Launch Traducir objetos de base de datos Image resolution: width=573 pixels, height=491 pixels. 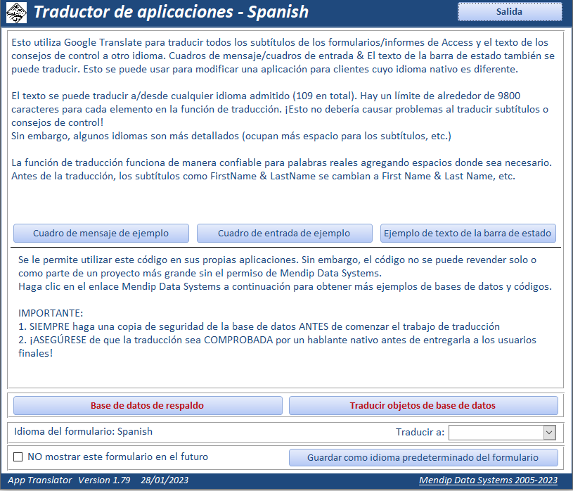click(423, 405)
